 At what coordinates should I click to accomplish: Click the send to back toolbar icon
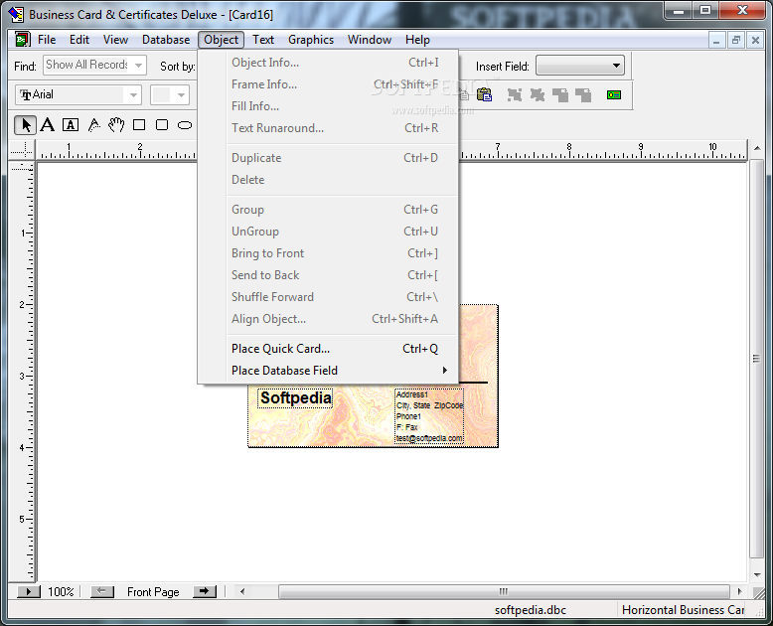click(x=583, y=94)
